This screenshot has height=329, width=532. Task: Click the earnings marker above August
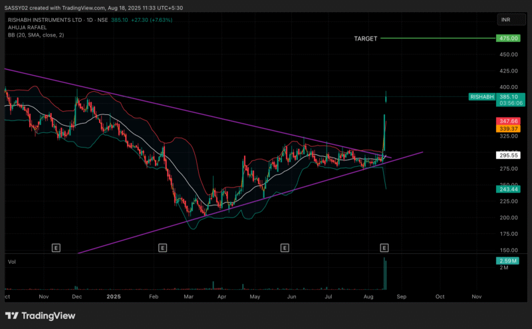point(384,248)
